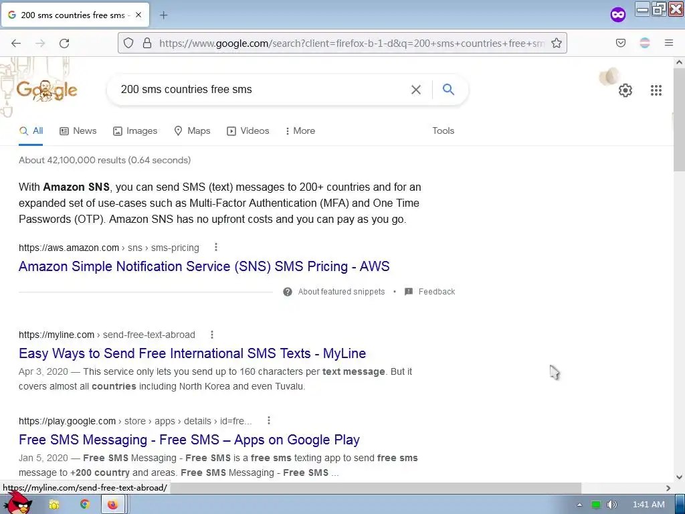This screenshot has width=685, height=514.
Task: Click the Angry Birds start button
Action: click(x=18, y=503)
